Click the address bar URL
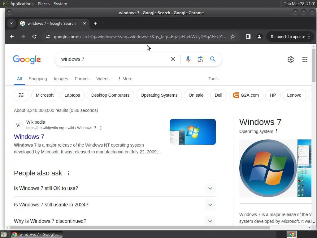 click(140, 37)
